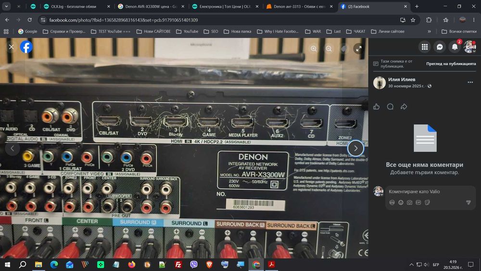Image resolution: width=481 pixels, height=271 pixels.
Task: Open Лични сайтове bookmark folder
Action: [x=388, y=31]
